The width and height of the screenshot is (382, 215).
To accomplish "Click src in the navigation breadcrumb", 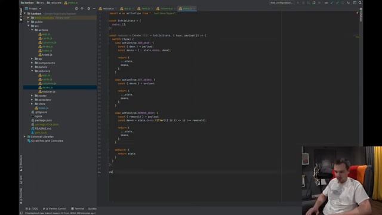I will pyautogui.click(x=40, y=2).
